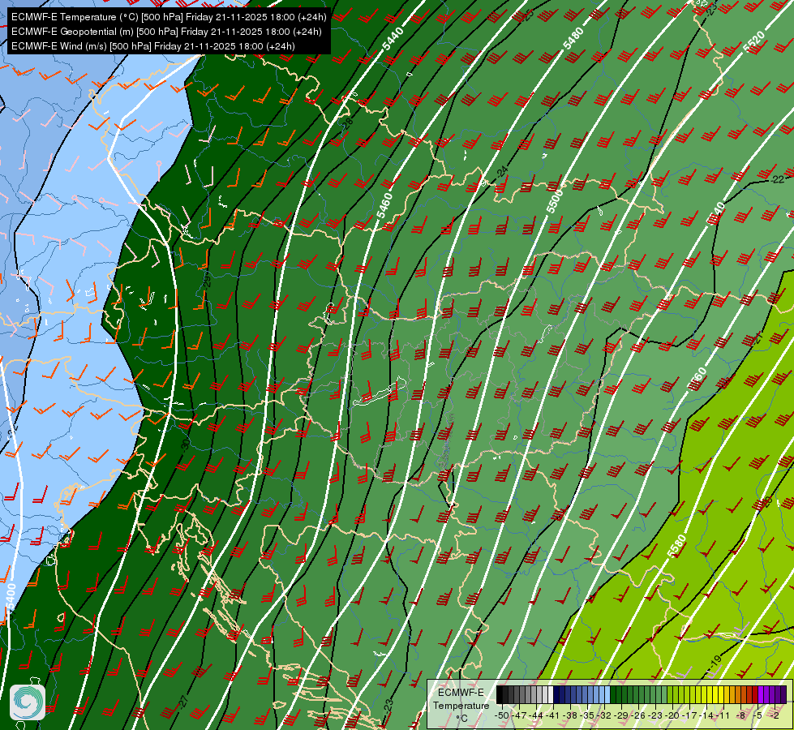Click the swirl logo icon in bottom-left corner
Viewport: 794px width, 730px height.
point(28,702)
